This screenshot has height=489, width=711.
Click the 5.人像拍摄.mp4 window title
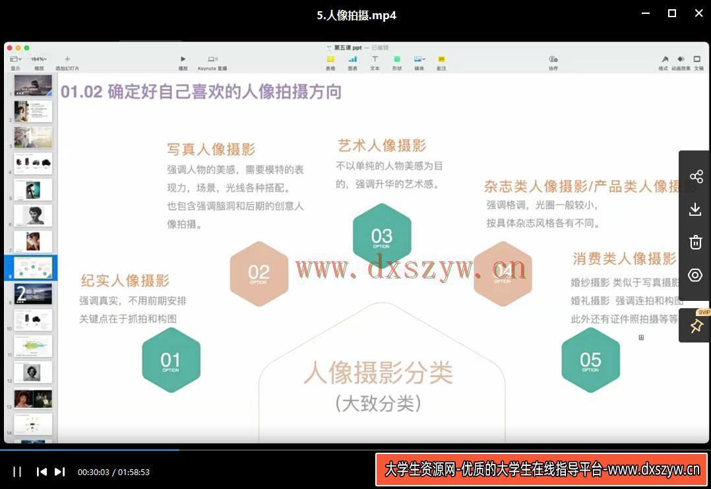coord(356,15)
